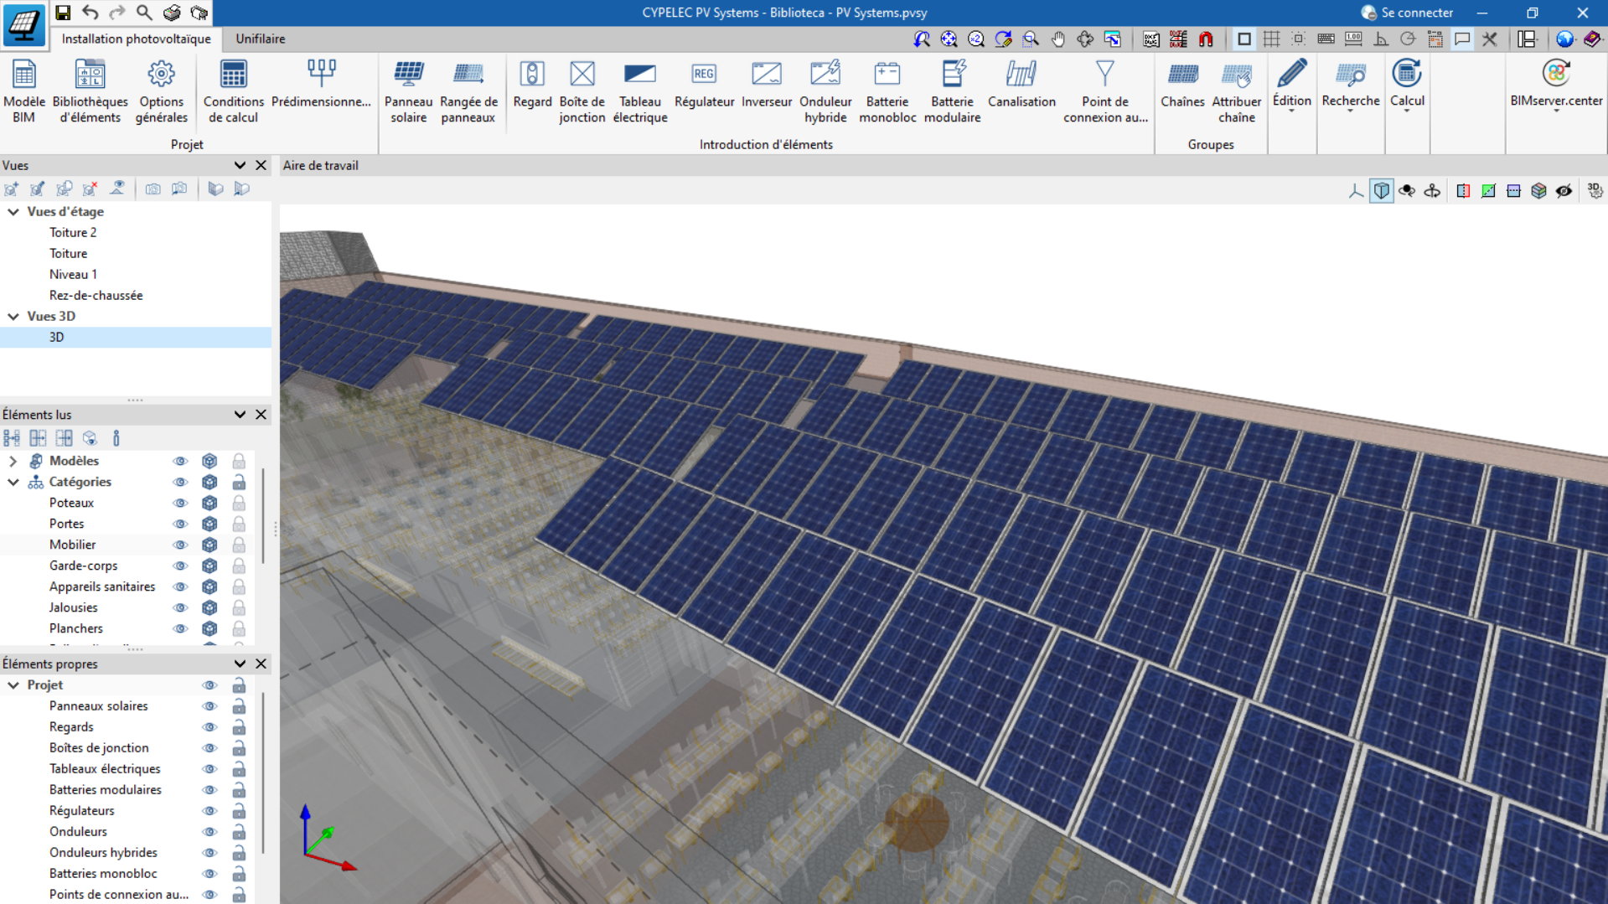The image size is (1608, 904).
Task: Lock the Panneaux solaires elements
Action: tap(239, 706)
